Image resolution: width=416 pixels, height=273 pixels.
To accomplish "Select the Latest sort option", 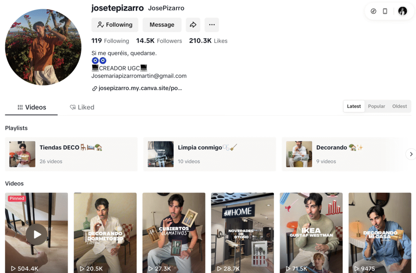I will 354,106.
